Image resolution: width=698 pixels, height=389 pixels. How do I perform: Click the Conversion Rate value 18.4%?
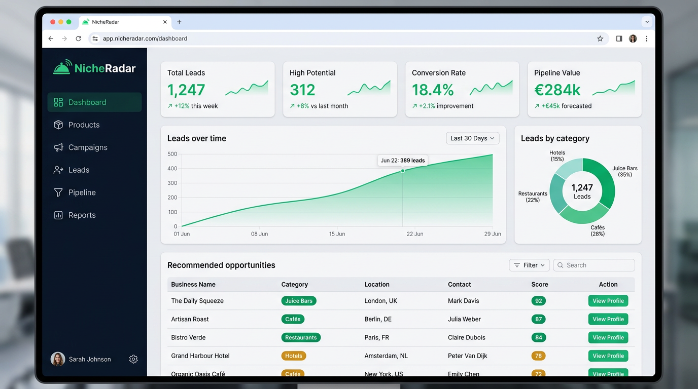tap(433, 90)
